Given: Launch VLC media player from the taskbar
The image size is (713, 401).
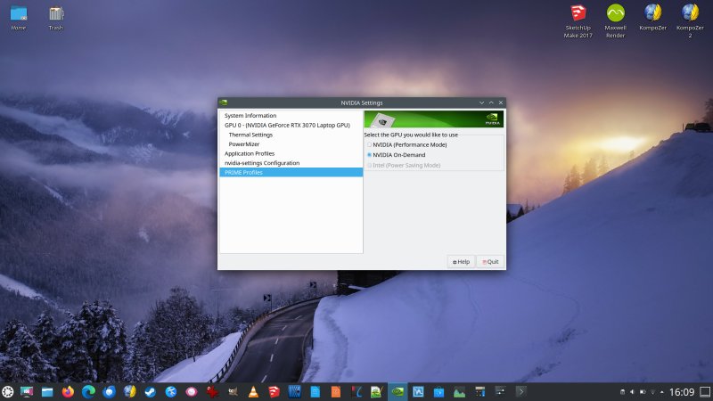Looking at the screenshot, I should point(253,391).
